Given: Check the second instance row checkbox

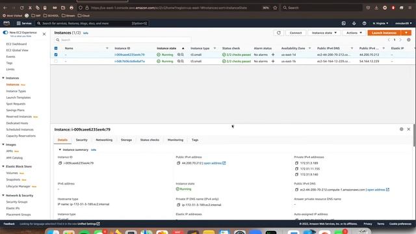Looking at the screenshot, I should click(x=56, y=61).
